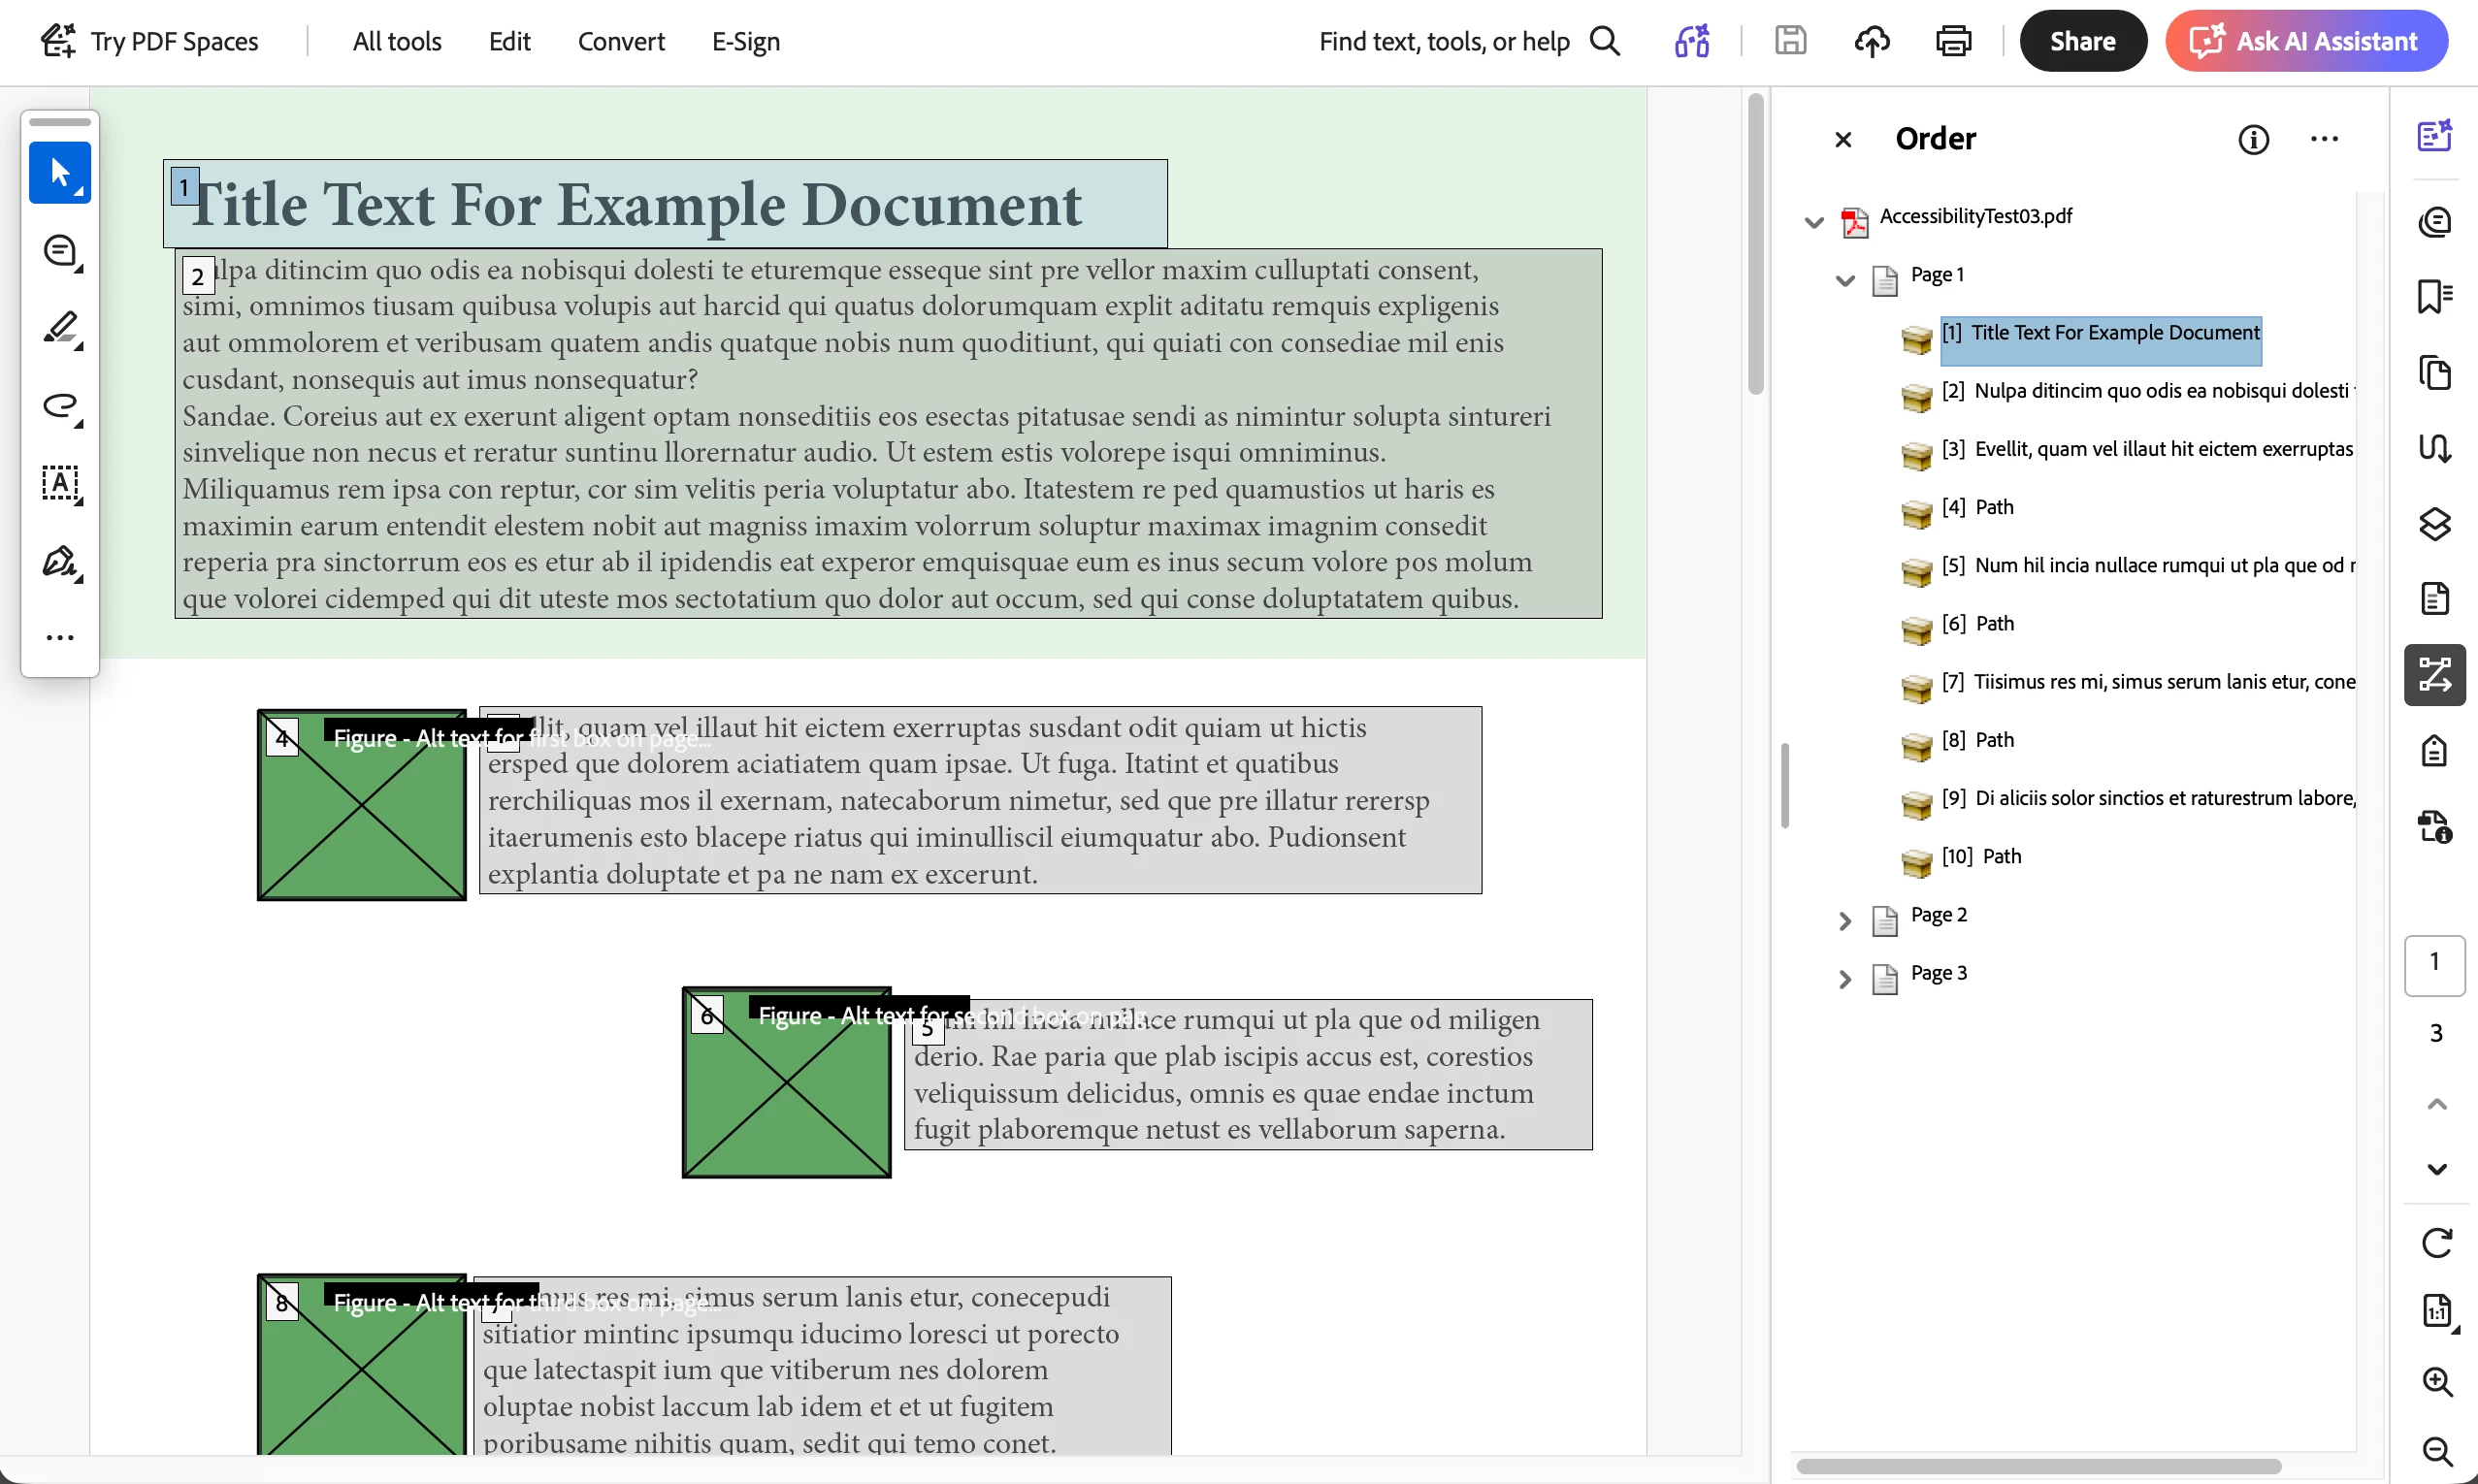Expand the Page 2 tree node

[1845, 920]
